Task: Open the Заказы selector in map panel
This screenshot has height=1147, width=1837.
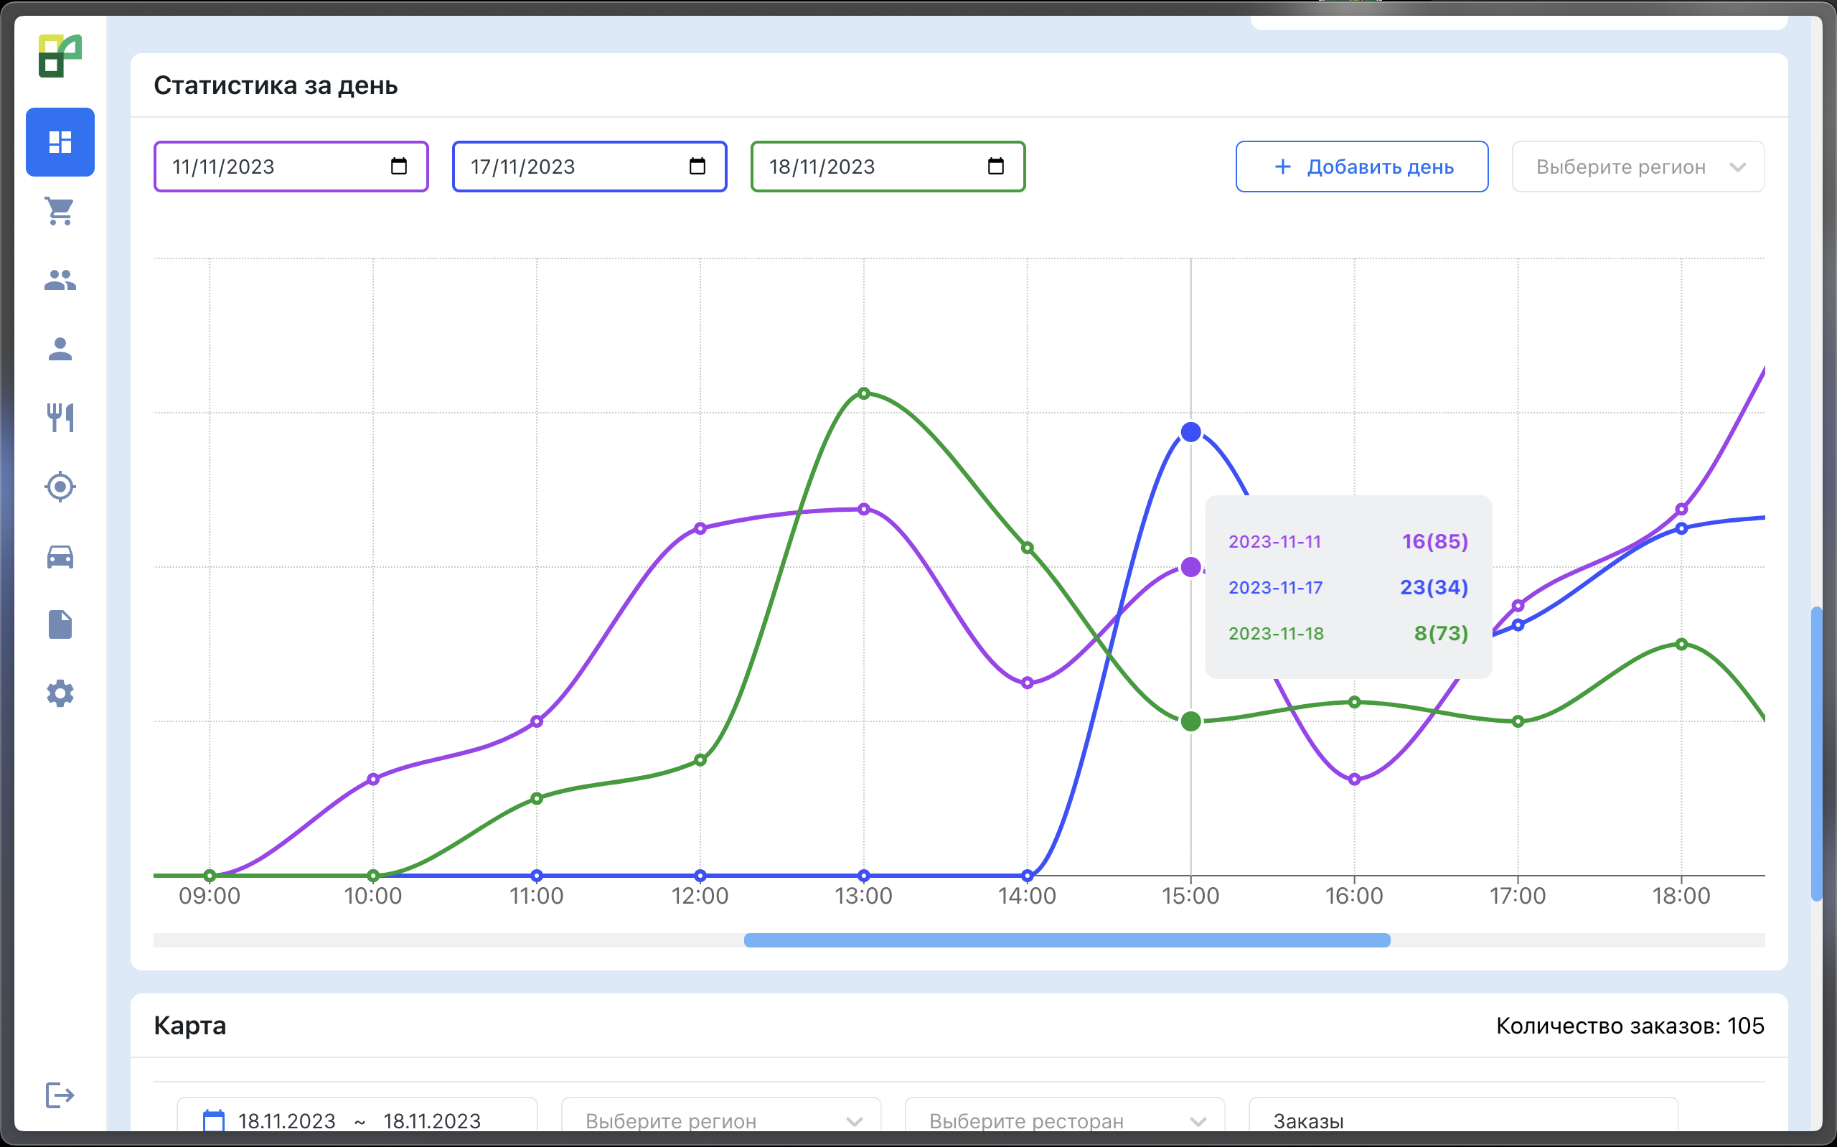Action: coord(1462,1120)
